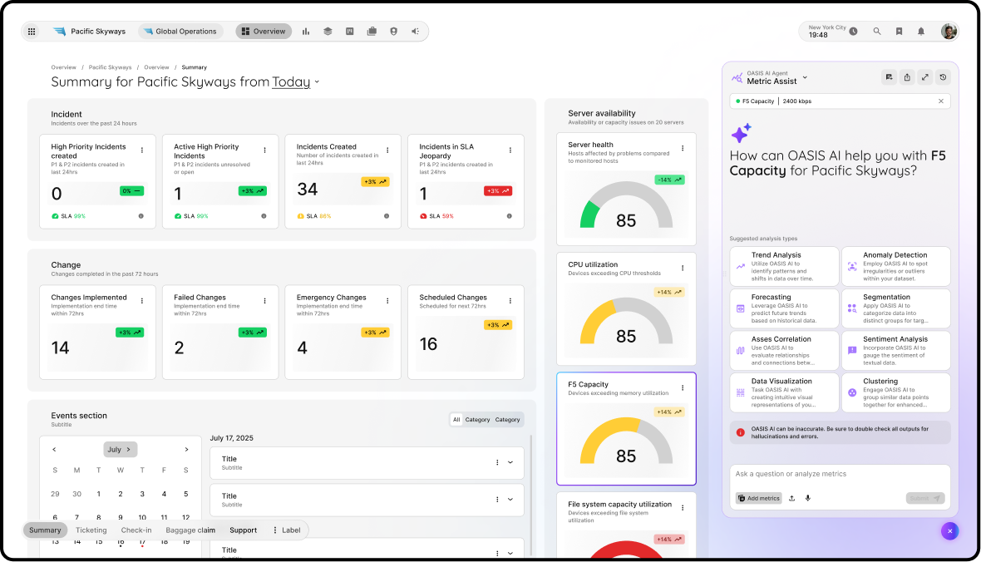
Task: Switch to the Baggage claim bottom tab
Action: [x=190, y=530]
